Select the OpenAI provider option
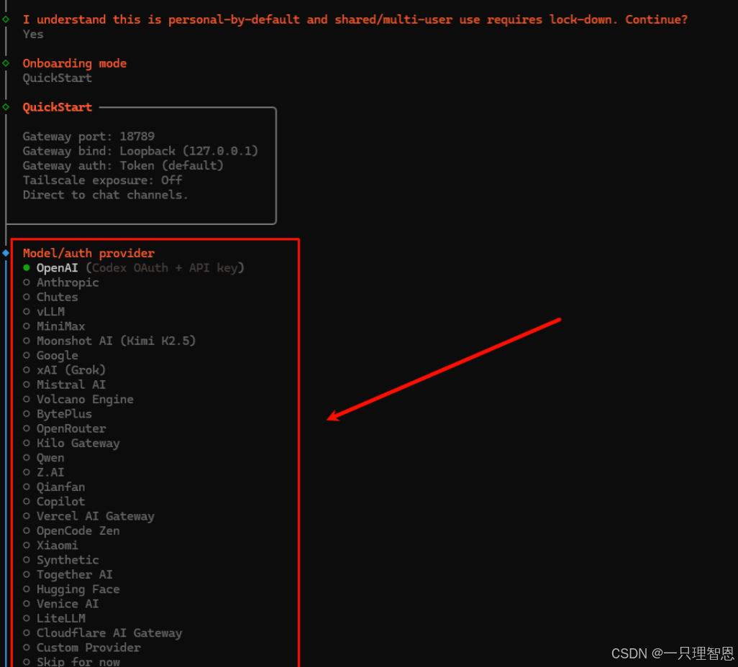Image resolution: width=738 pixels, height=667 pixels. coord(133,267)
